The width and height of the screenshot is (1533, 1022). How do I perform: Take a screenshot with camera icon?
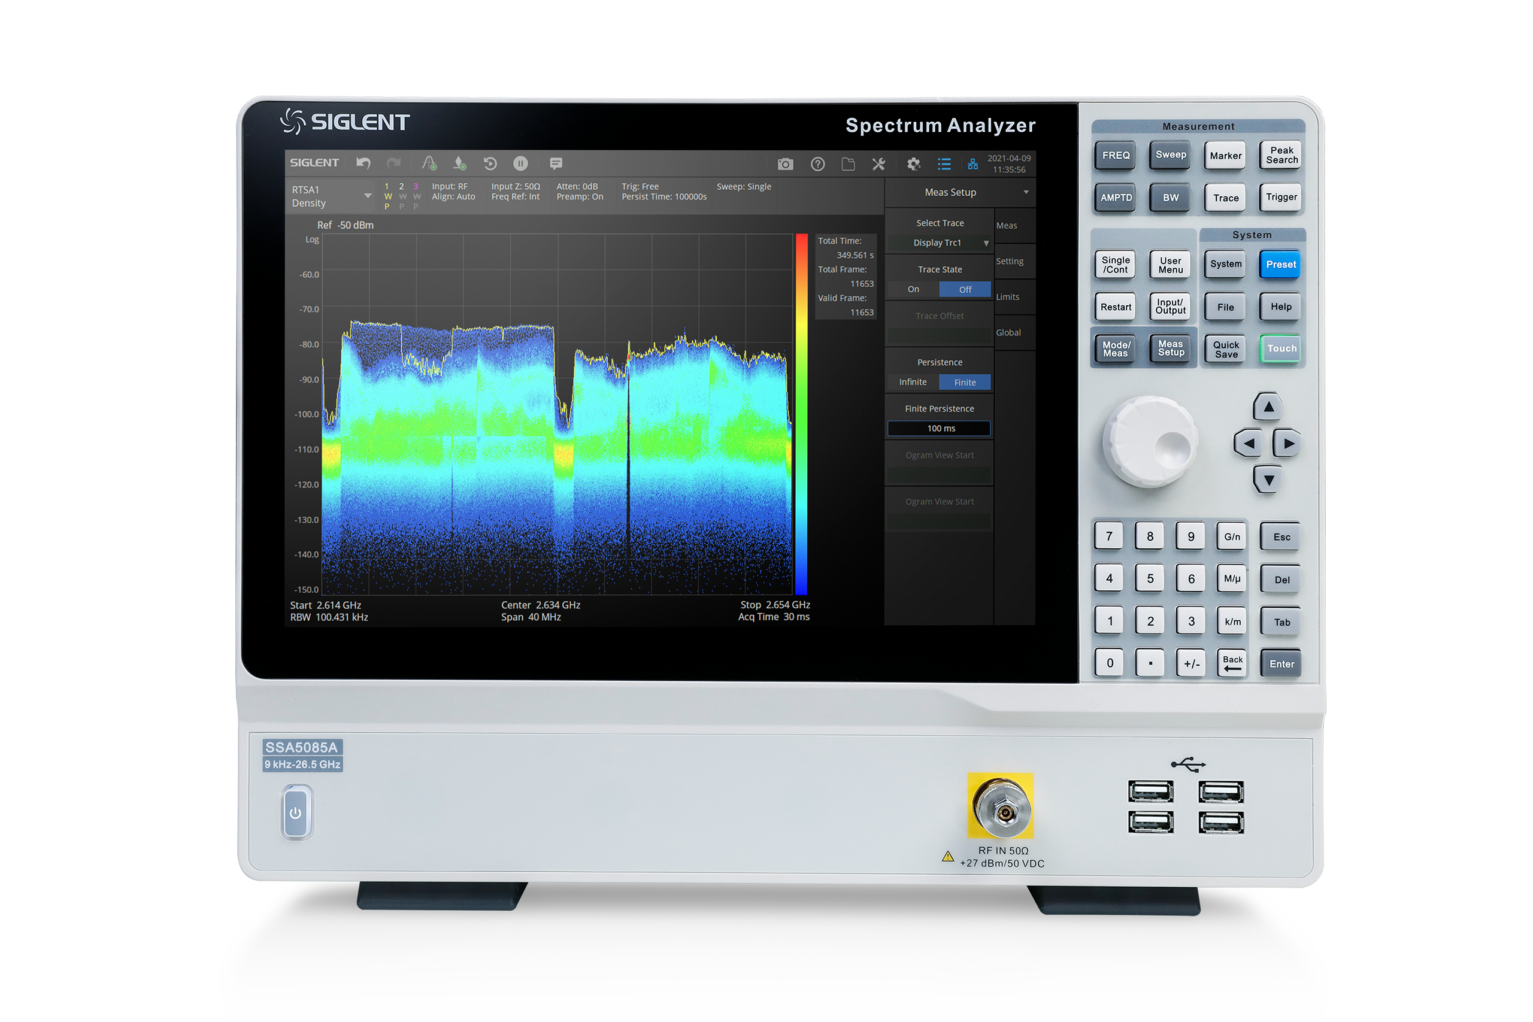786,163
